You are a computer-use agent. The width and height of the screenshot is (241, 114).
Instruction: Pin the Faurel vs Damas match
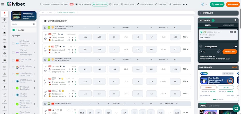[45, 35]
